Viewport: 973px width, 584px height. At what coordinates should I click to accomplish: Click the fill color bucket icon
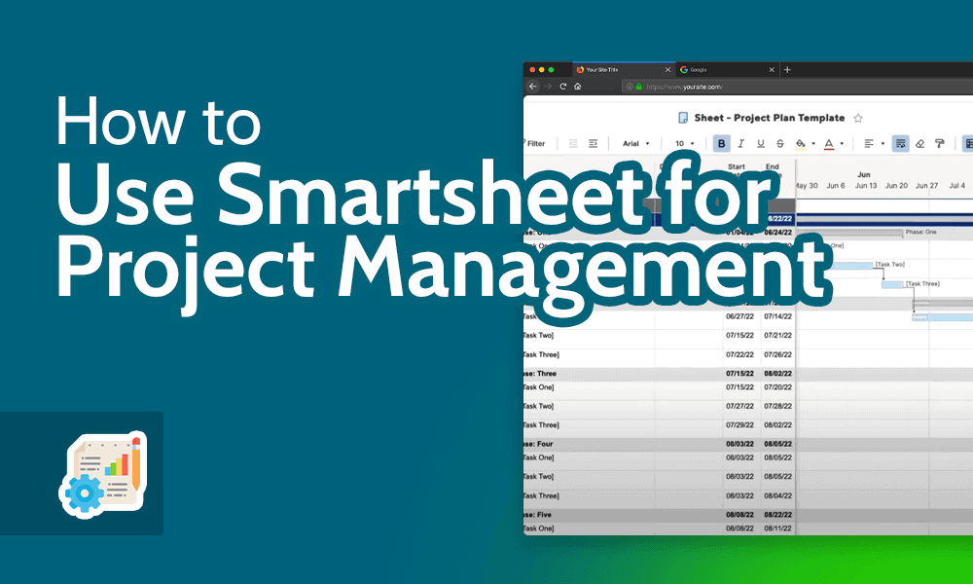point(801,143)
